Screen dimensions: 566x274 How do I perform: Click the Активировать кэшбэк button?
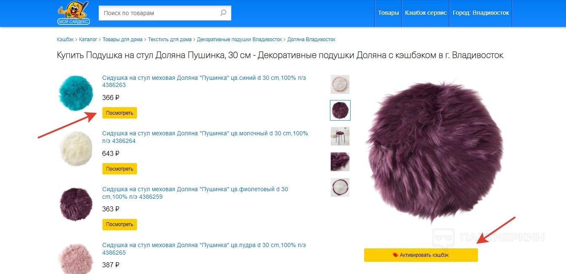tap(421, 255)
